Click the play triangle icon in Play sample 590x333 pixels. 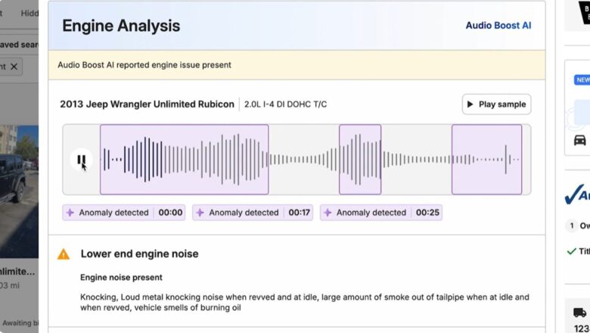[470, 104]
